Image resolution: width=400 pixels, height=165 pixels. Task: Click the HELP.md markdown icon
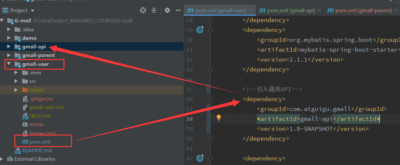point(25,116)
